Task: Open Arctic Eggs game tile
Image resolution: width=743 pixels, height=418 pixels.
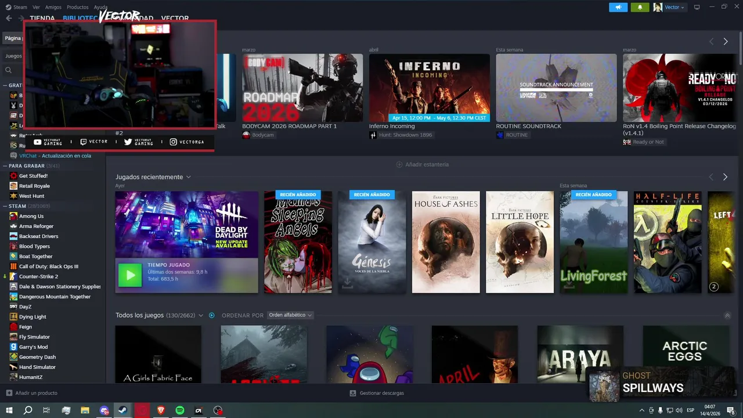Action: tap(686, 346)
